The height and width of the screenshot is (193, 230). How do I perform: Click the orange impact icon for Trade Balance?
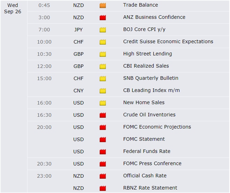point(102,5)
